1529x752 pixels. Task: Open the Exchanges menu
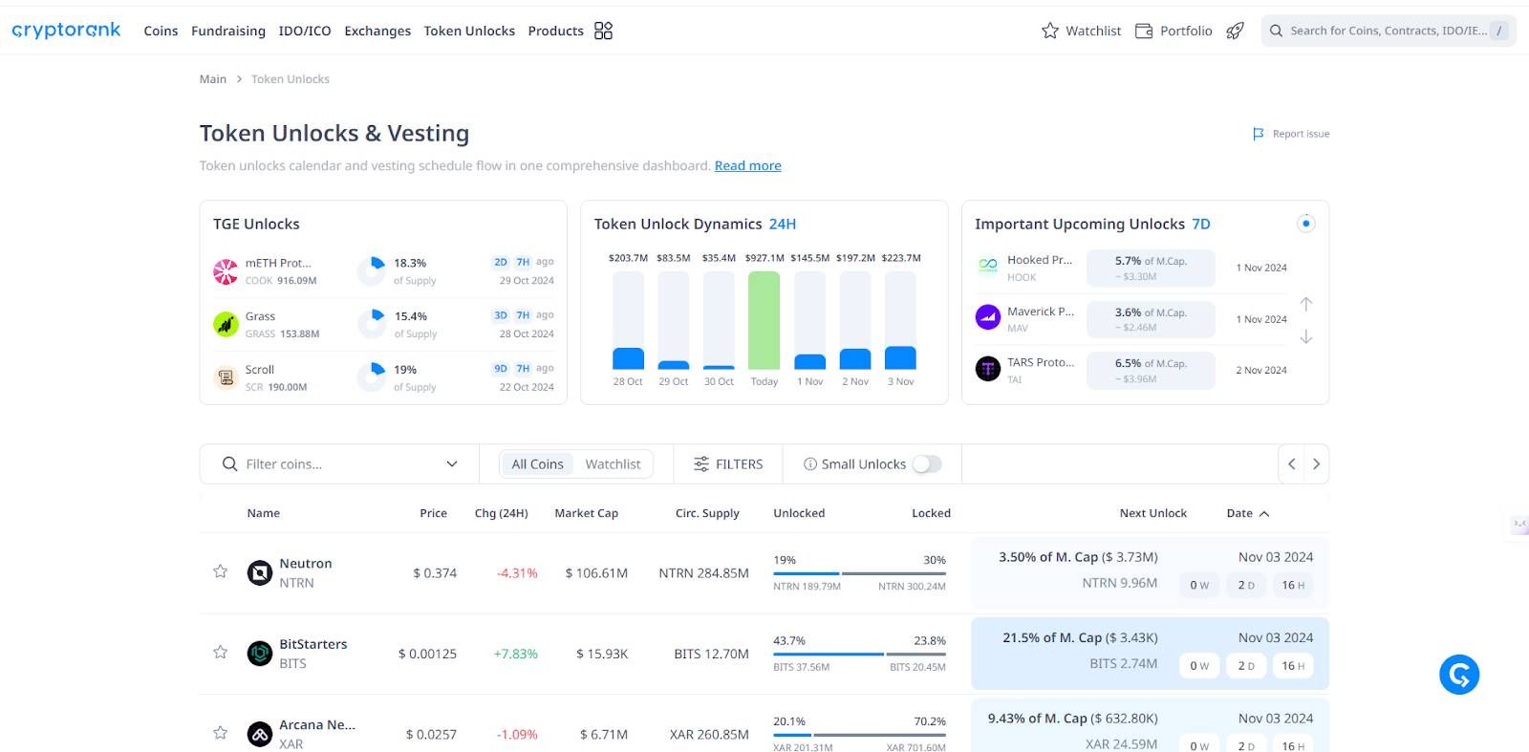click(377, 31)
